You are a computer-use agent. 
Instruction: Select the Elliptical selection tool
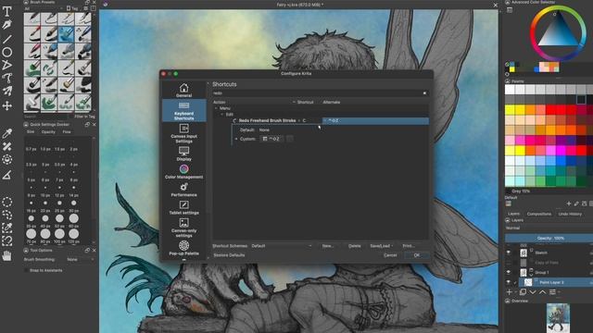point(6,202)
